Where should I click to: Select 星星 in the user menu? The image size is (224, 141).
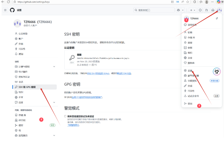pos(202,42)
